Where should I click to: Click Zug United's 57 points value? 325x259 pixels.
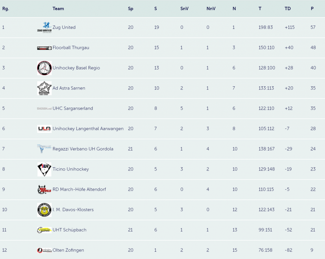(313, 27)
